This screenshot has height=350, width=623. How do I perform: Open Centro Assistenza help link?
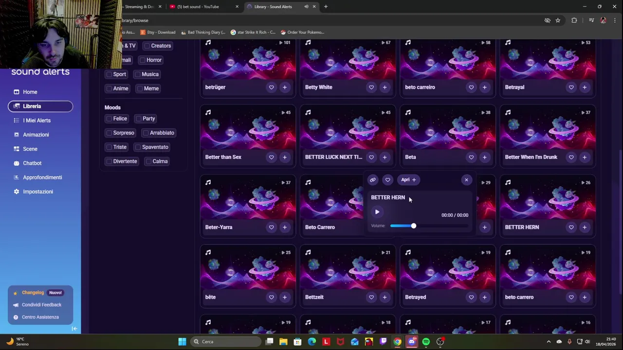[40, 317]
